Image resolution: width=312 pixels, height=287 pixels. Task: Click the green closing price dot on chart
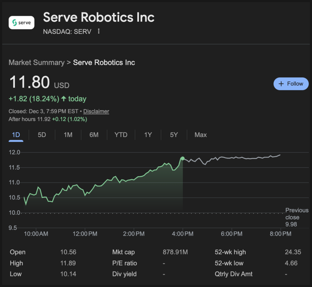(x=183, y=158)
